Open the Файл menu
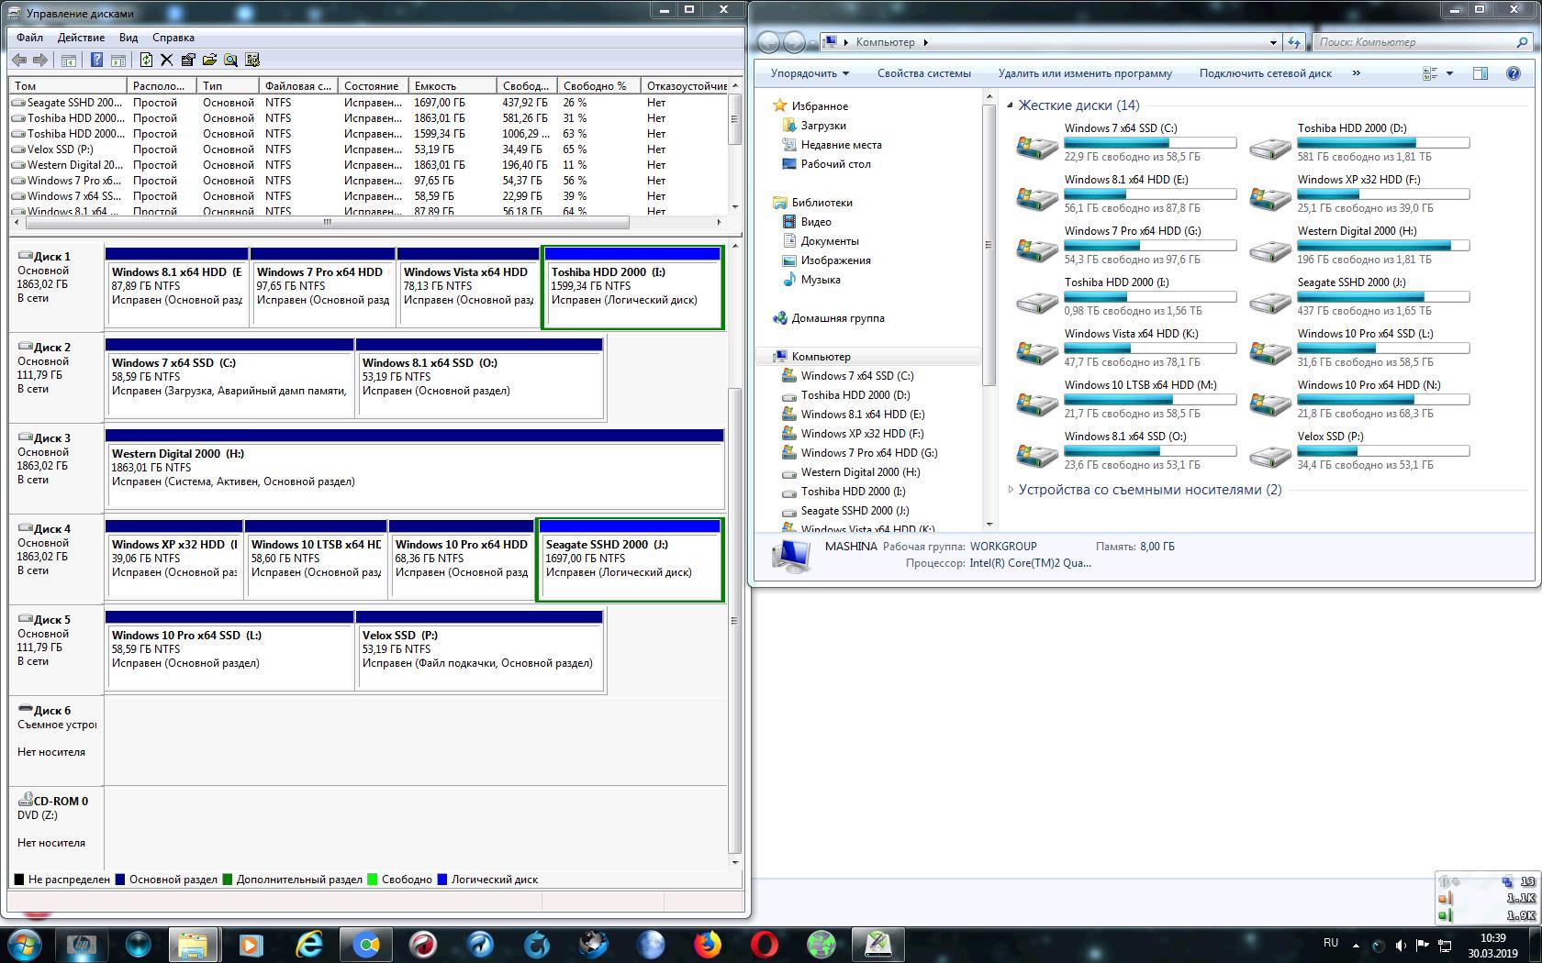Viewport: 1542px width, 963px height. pos(29,38)
